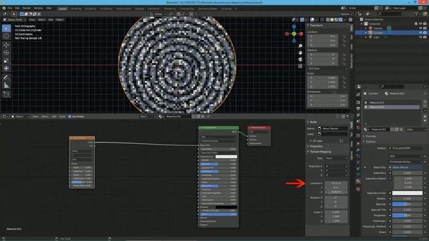Toggle show overlays button in viewport header
Viewport: 429px width, 241px height.
coord(312,19)
